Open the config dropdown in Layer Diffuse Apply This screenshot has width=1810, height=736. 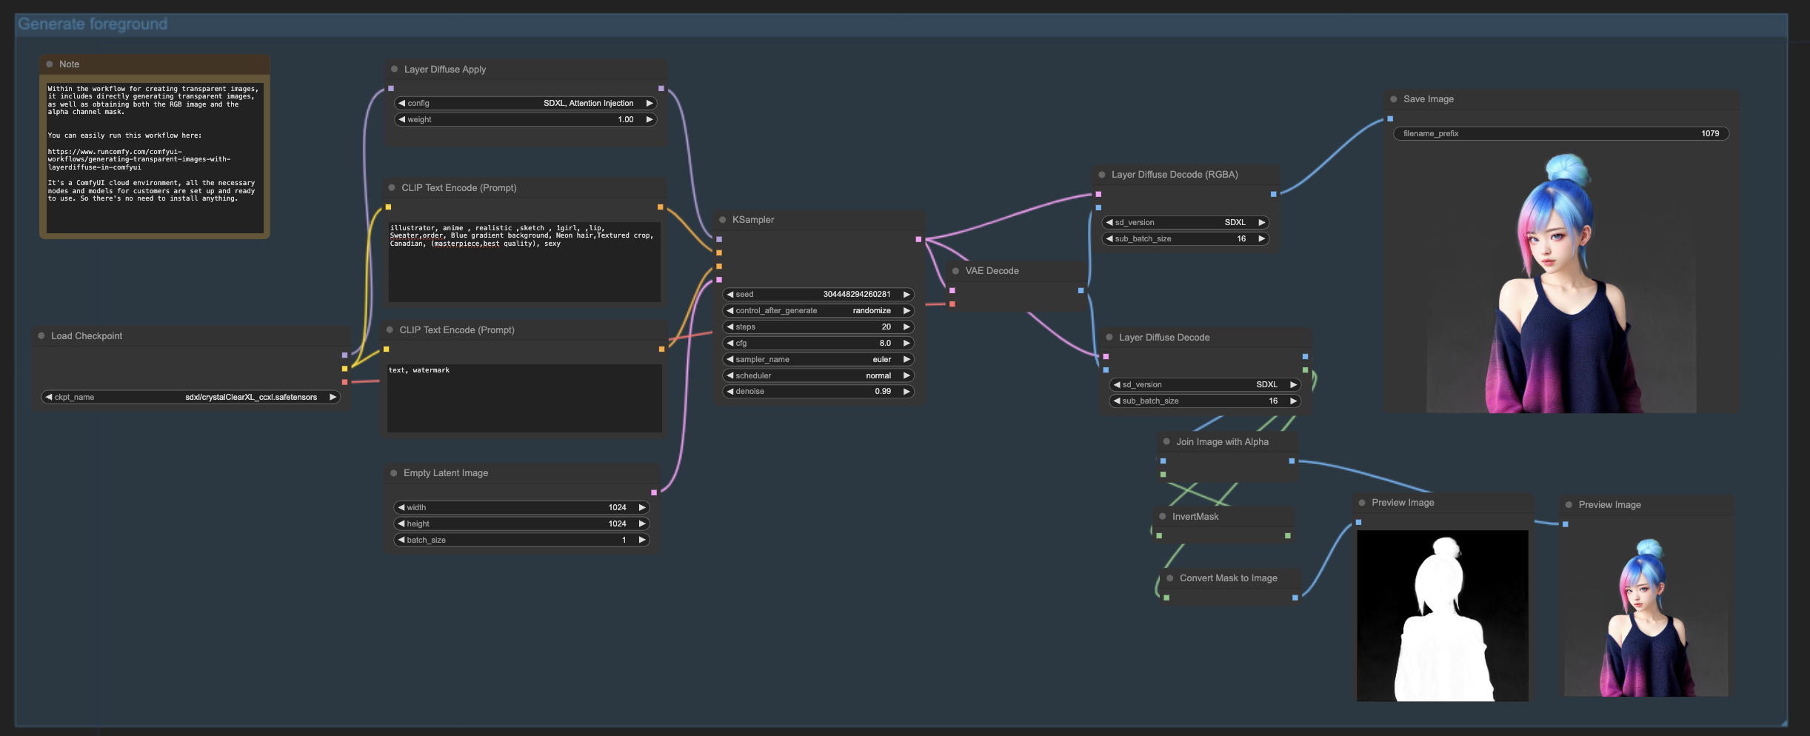[x=526, y=104]
